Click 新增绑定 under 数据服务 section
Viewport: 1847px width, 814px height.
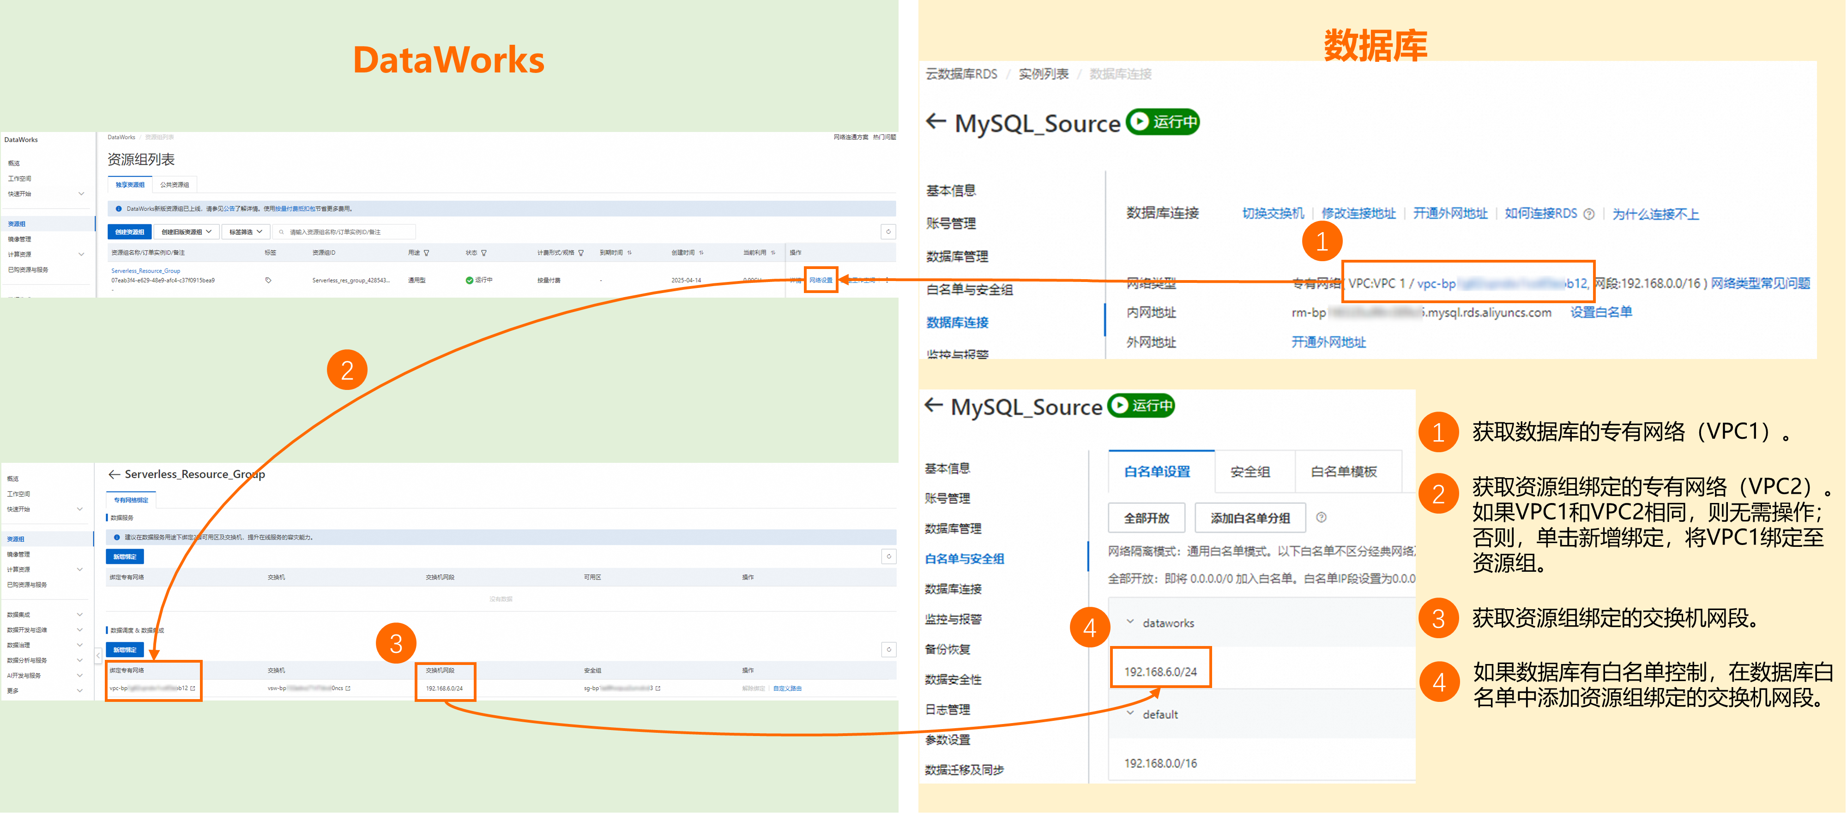tap(125, 557)
